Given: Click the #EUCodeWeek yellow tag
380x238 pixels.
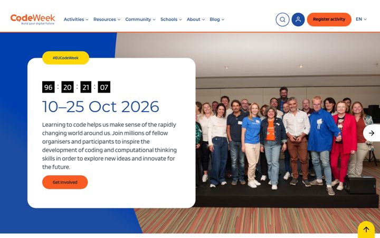Looking at the screenshot, I should click(65, 58).
